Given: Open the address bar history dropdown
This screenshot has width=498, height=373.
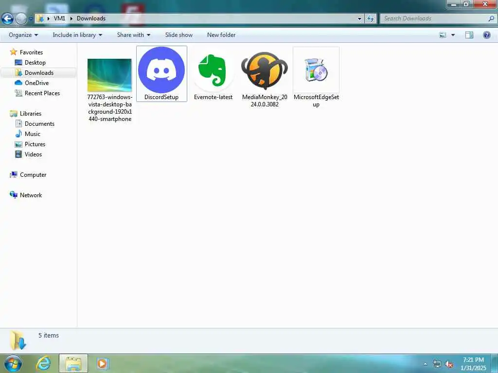Looking at the screenshot, I should 359,19.
